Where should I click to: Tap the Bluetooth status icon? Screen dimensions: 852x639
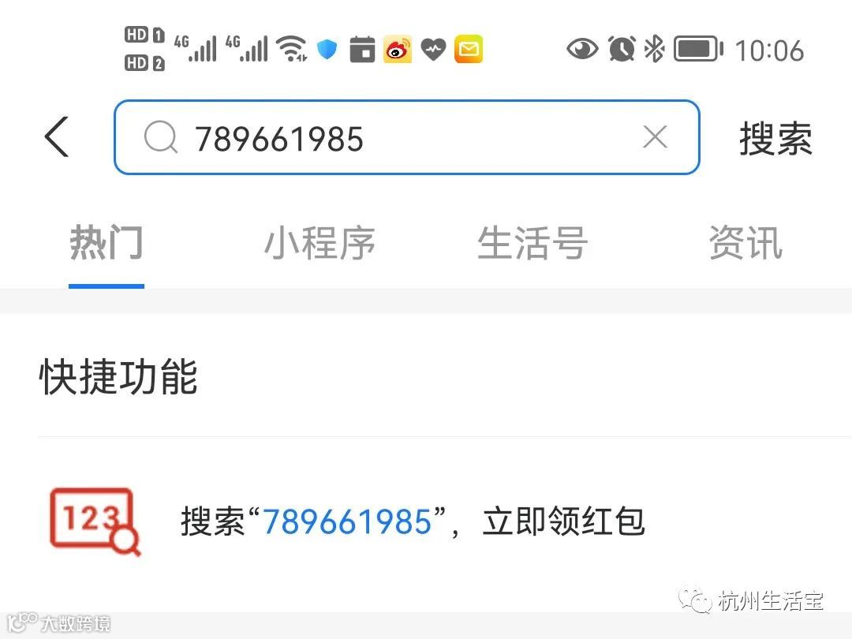[654, 49]
